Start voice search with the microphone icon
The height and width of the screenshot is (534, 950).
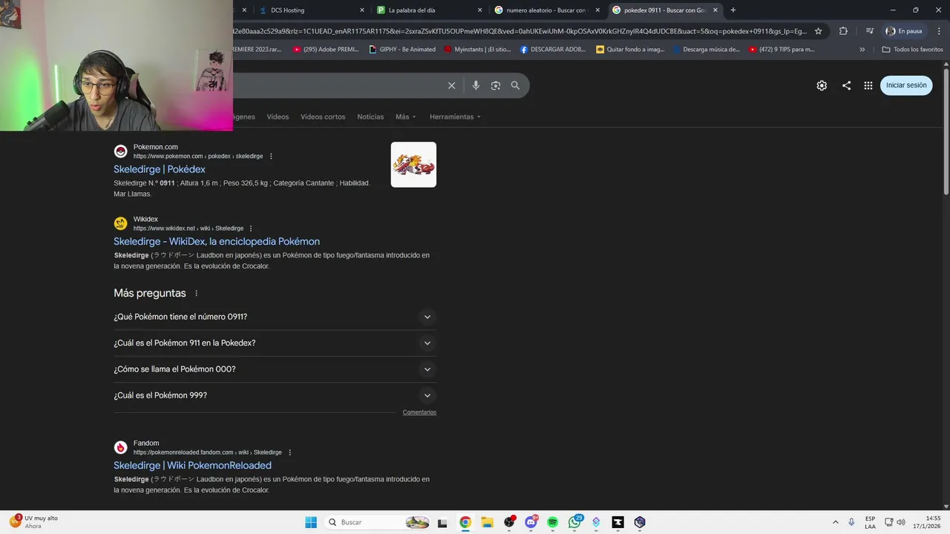[476, 85]
